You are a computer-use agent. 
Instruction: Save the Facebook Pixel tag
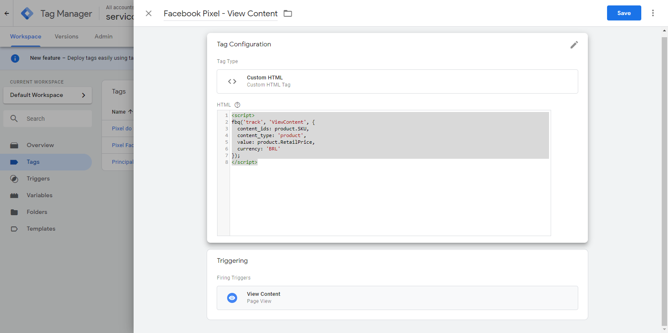pyautogui.click(x=624, y=13)
